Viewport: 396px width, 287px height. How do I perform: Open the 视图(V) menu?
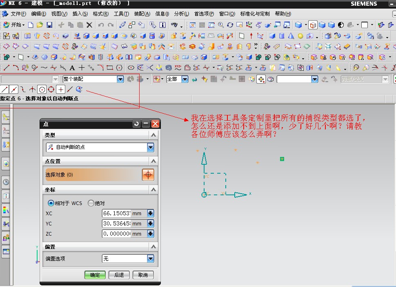click(59, 14)
